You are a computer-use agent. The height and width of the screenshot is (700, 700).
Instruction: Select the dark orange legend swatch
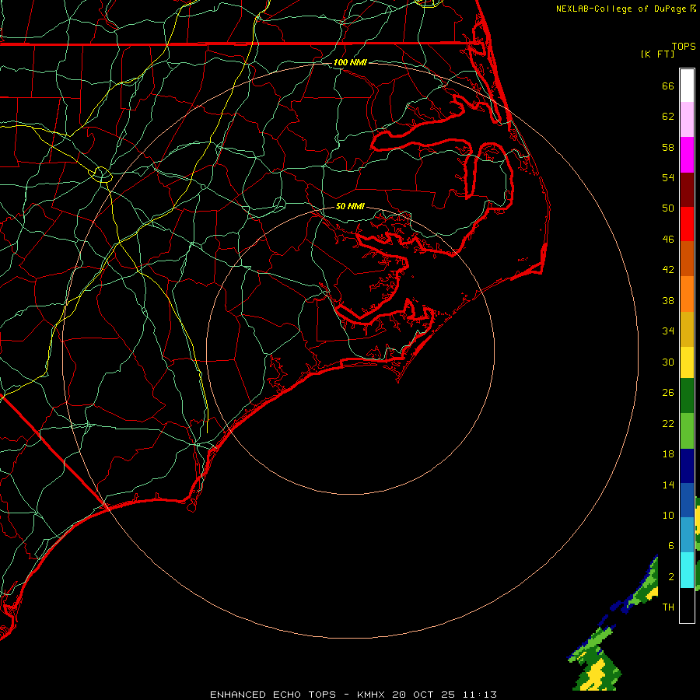click(687, 258)
